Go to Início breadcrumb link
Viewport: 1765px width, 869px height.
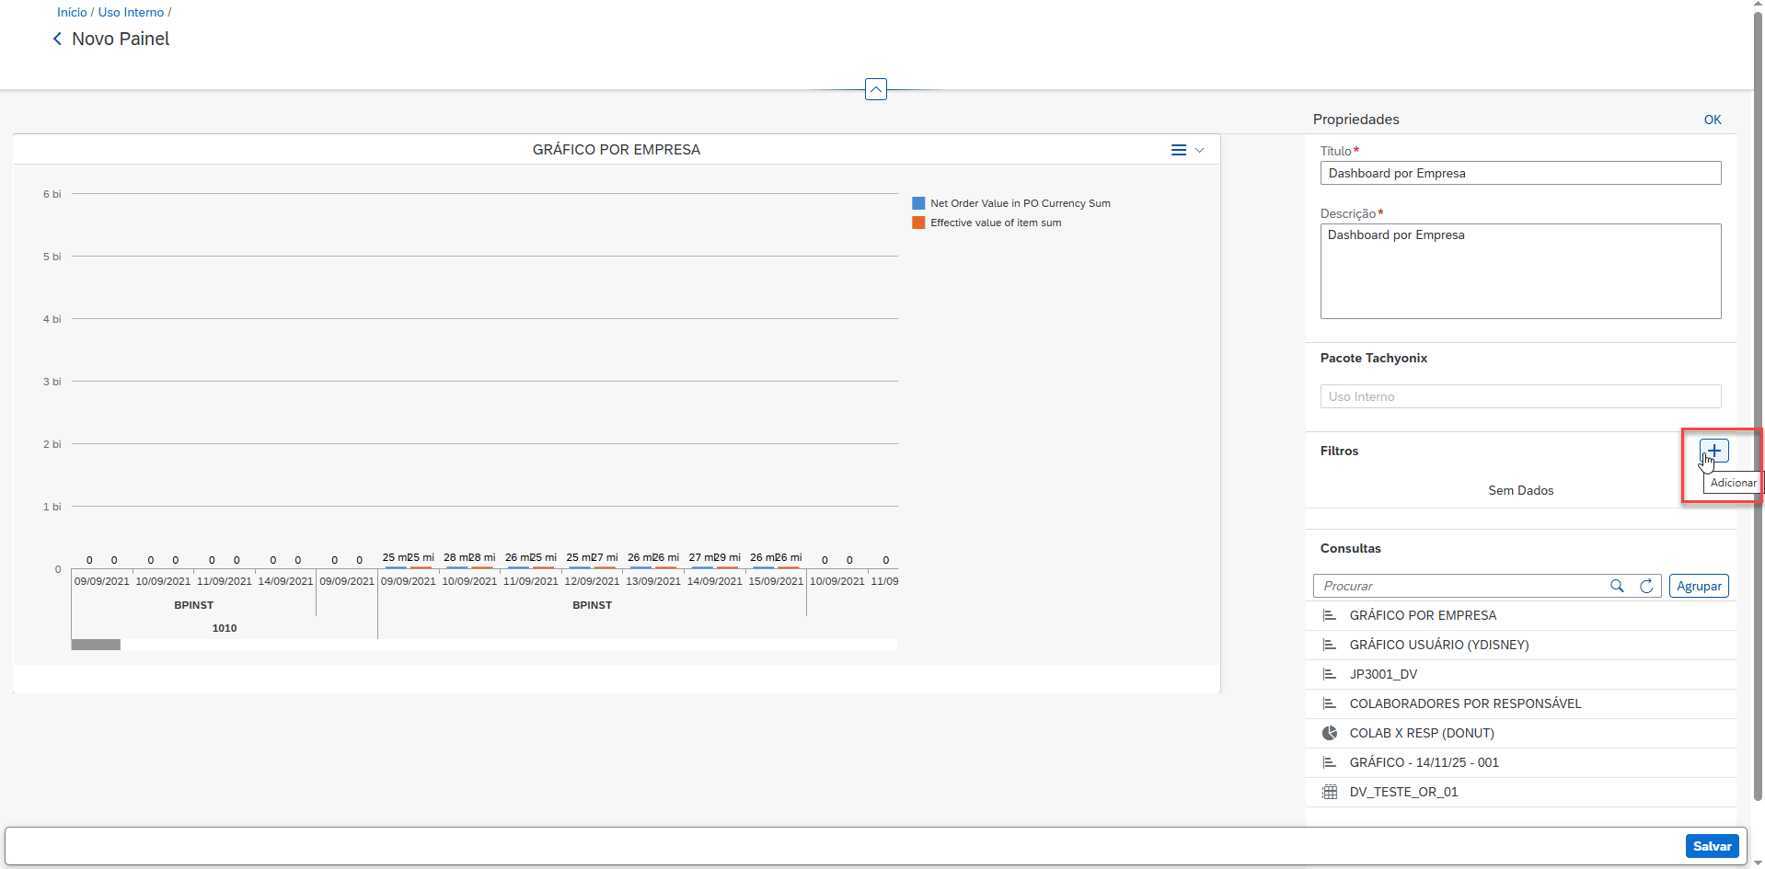72,12
